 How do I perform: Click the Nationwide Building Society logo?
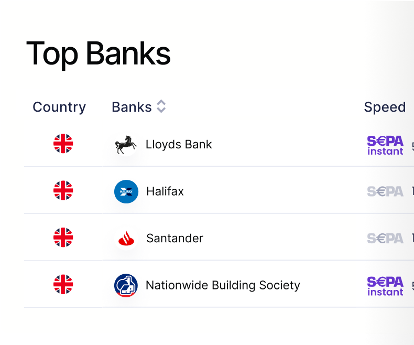coord(126,285)
